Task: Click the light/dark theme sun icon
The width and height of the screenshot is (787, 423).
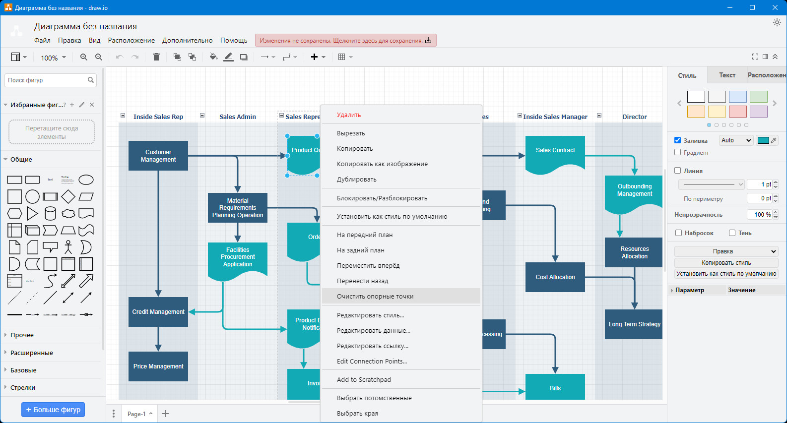Action: (x=777, y=22)
